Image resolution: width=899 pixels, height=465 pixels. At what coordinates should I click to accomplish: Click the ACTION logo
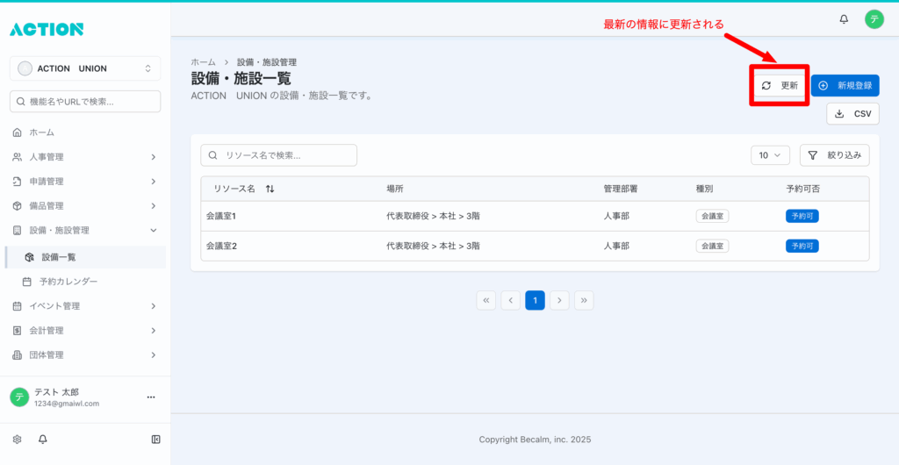pos(47,29)
